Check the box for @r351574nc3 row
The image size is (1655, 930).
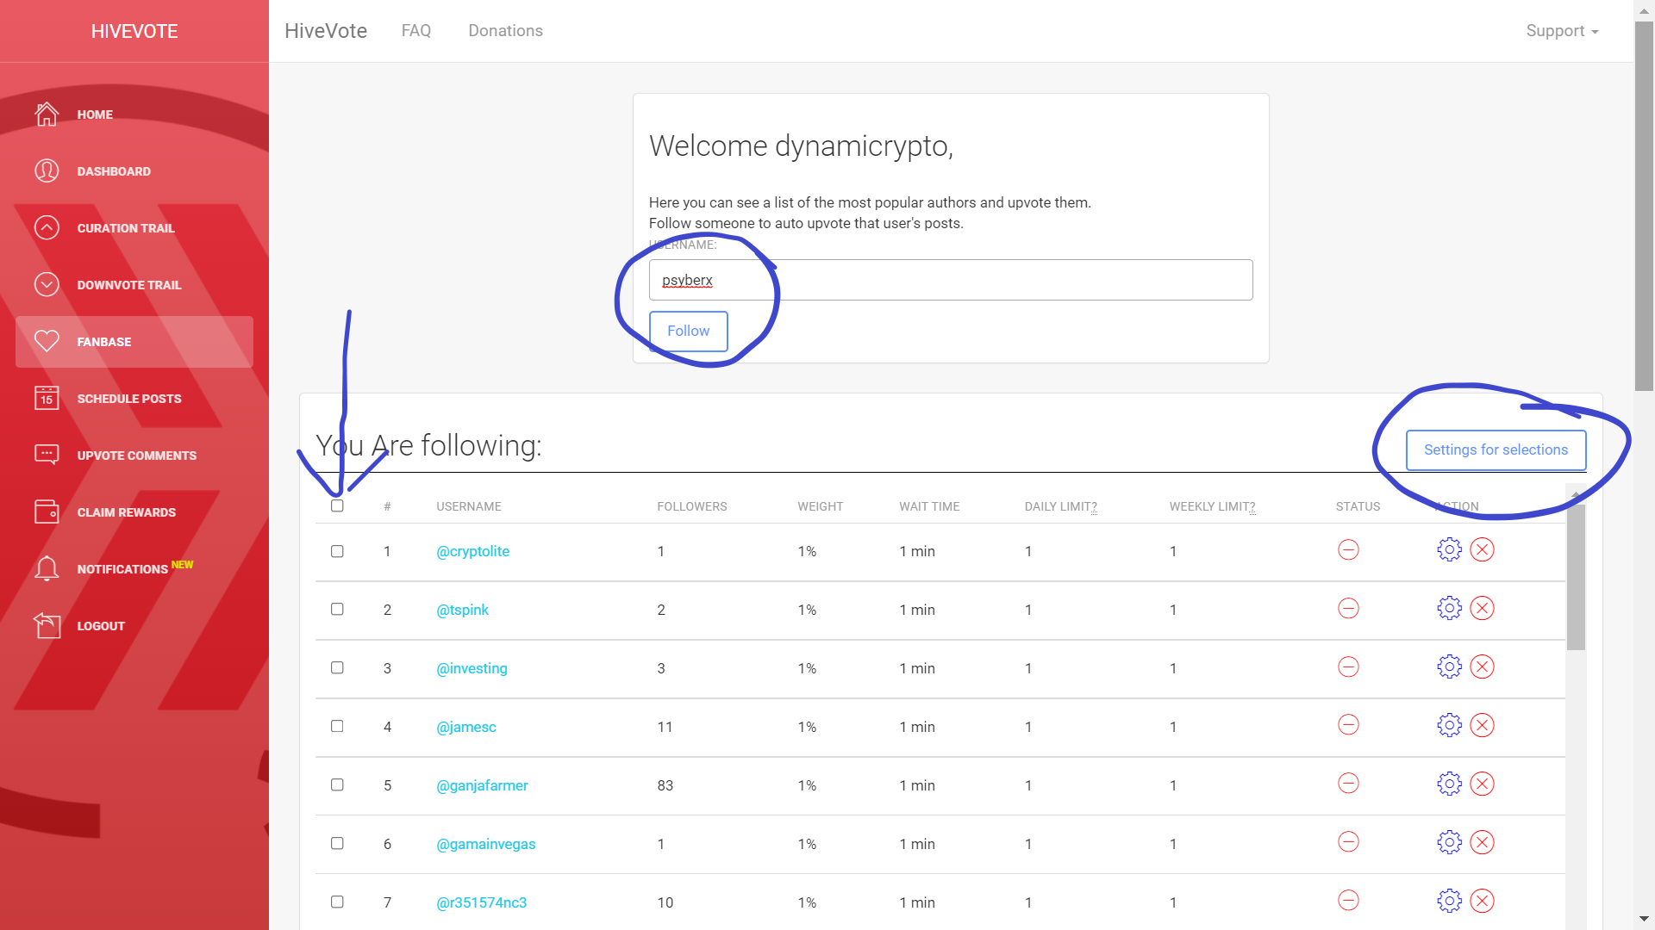[337, 902]
